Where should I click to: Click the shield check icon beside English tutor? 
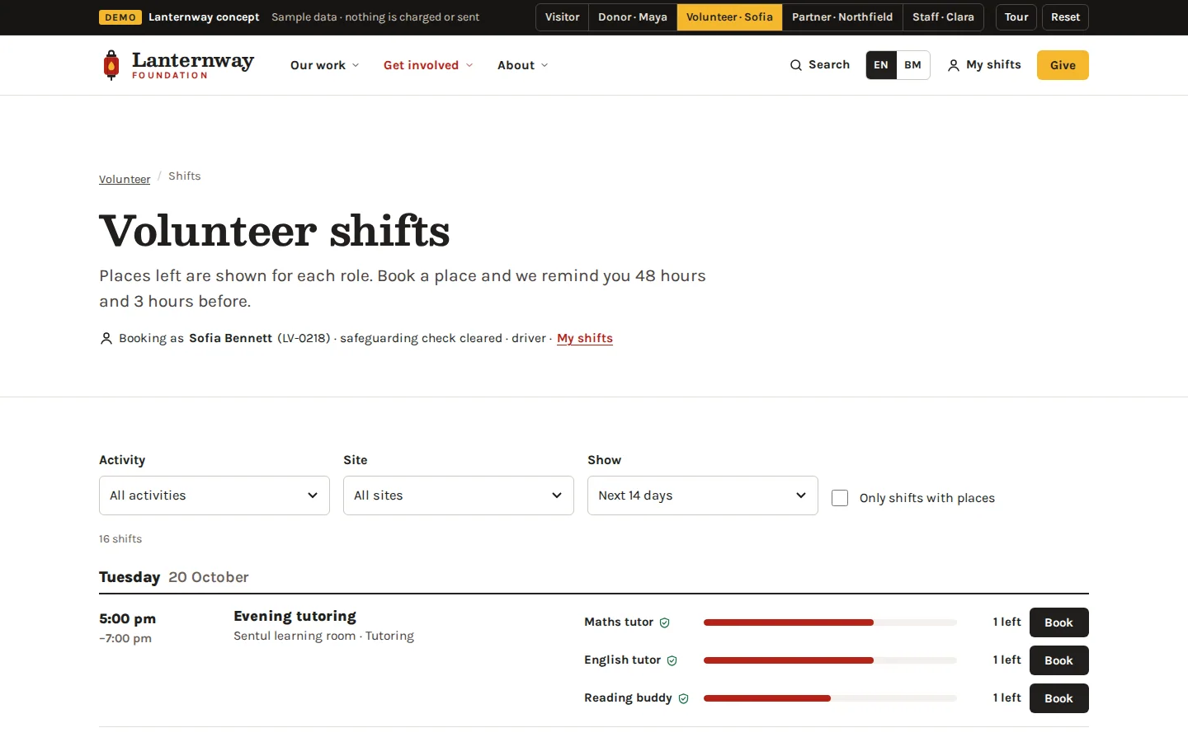(672, 660)
